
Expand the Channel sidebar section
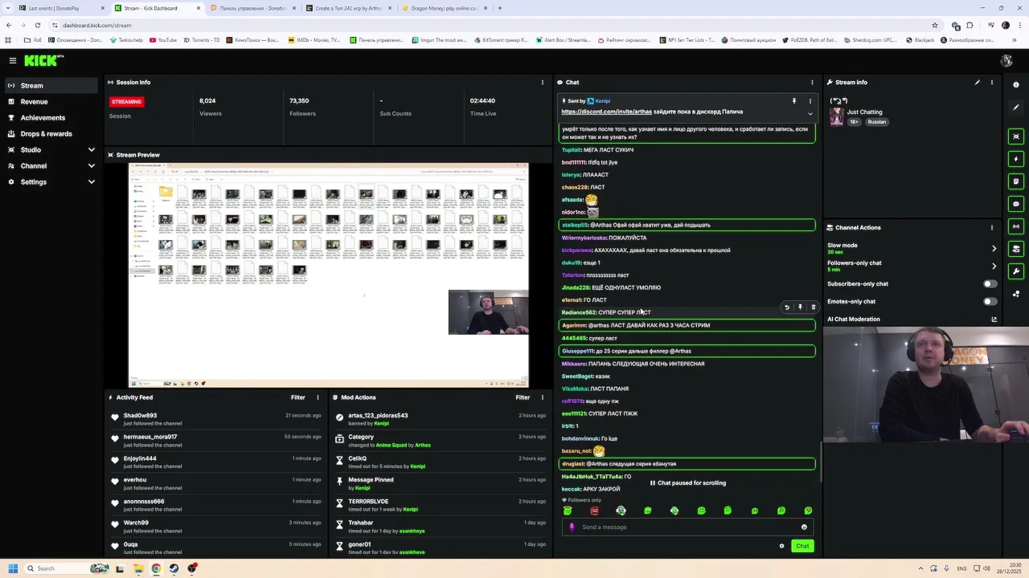(91, 166)
